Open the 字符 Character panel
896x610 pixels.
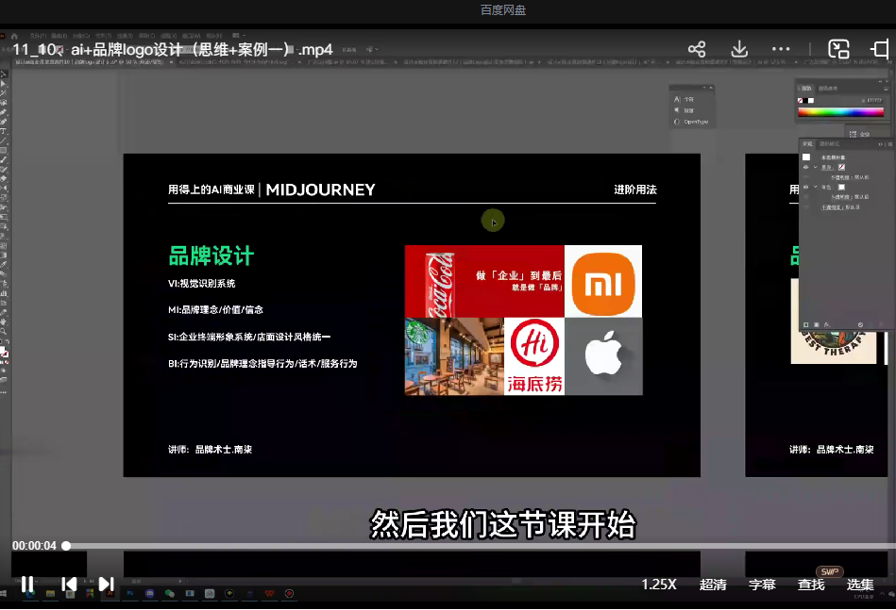(x=684, y=99)
